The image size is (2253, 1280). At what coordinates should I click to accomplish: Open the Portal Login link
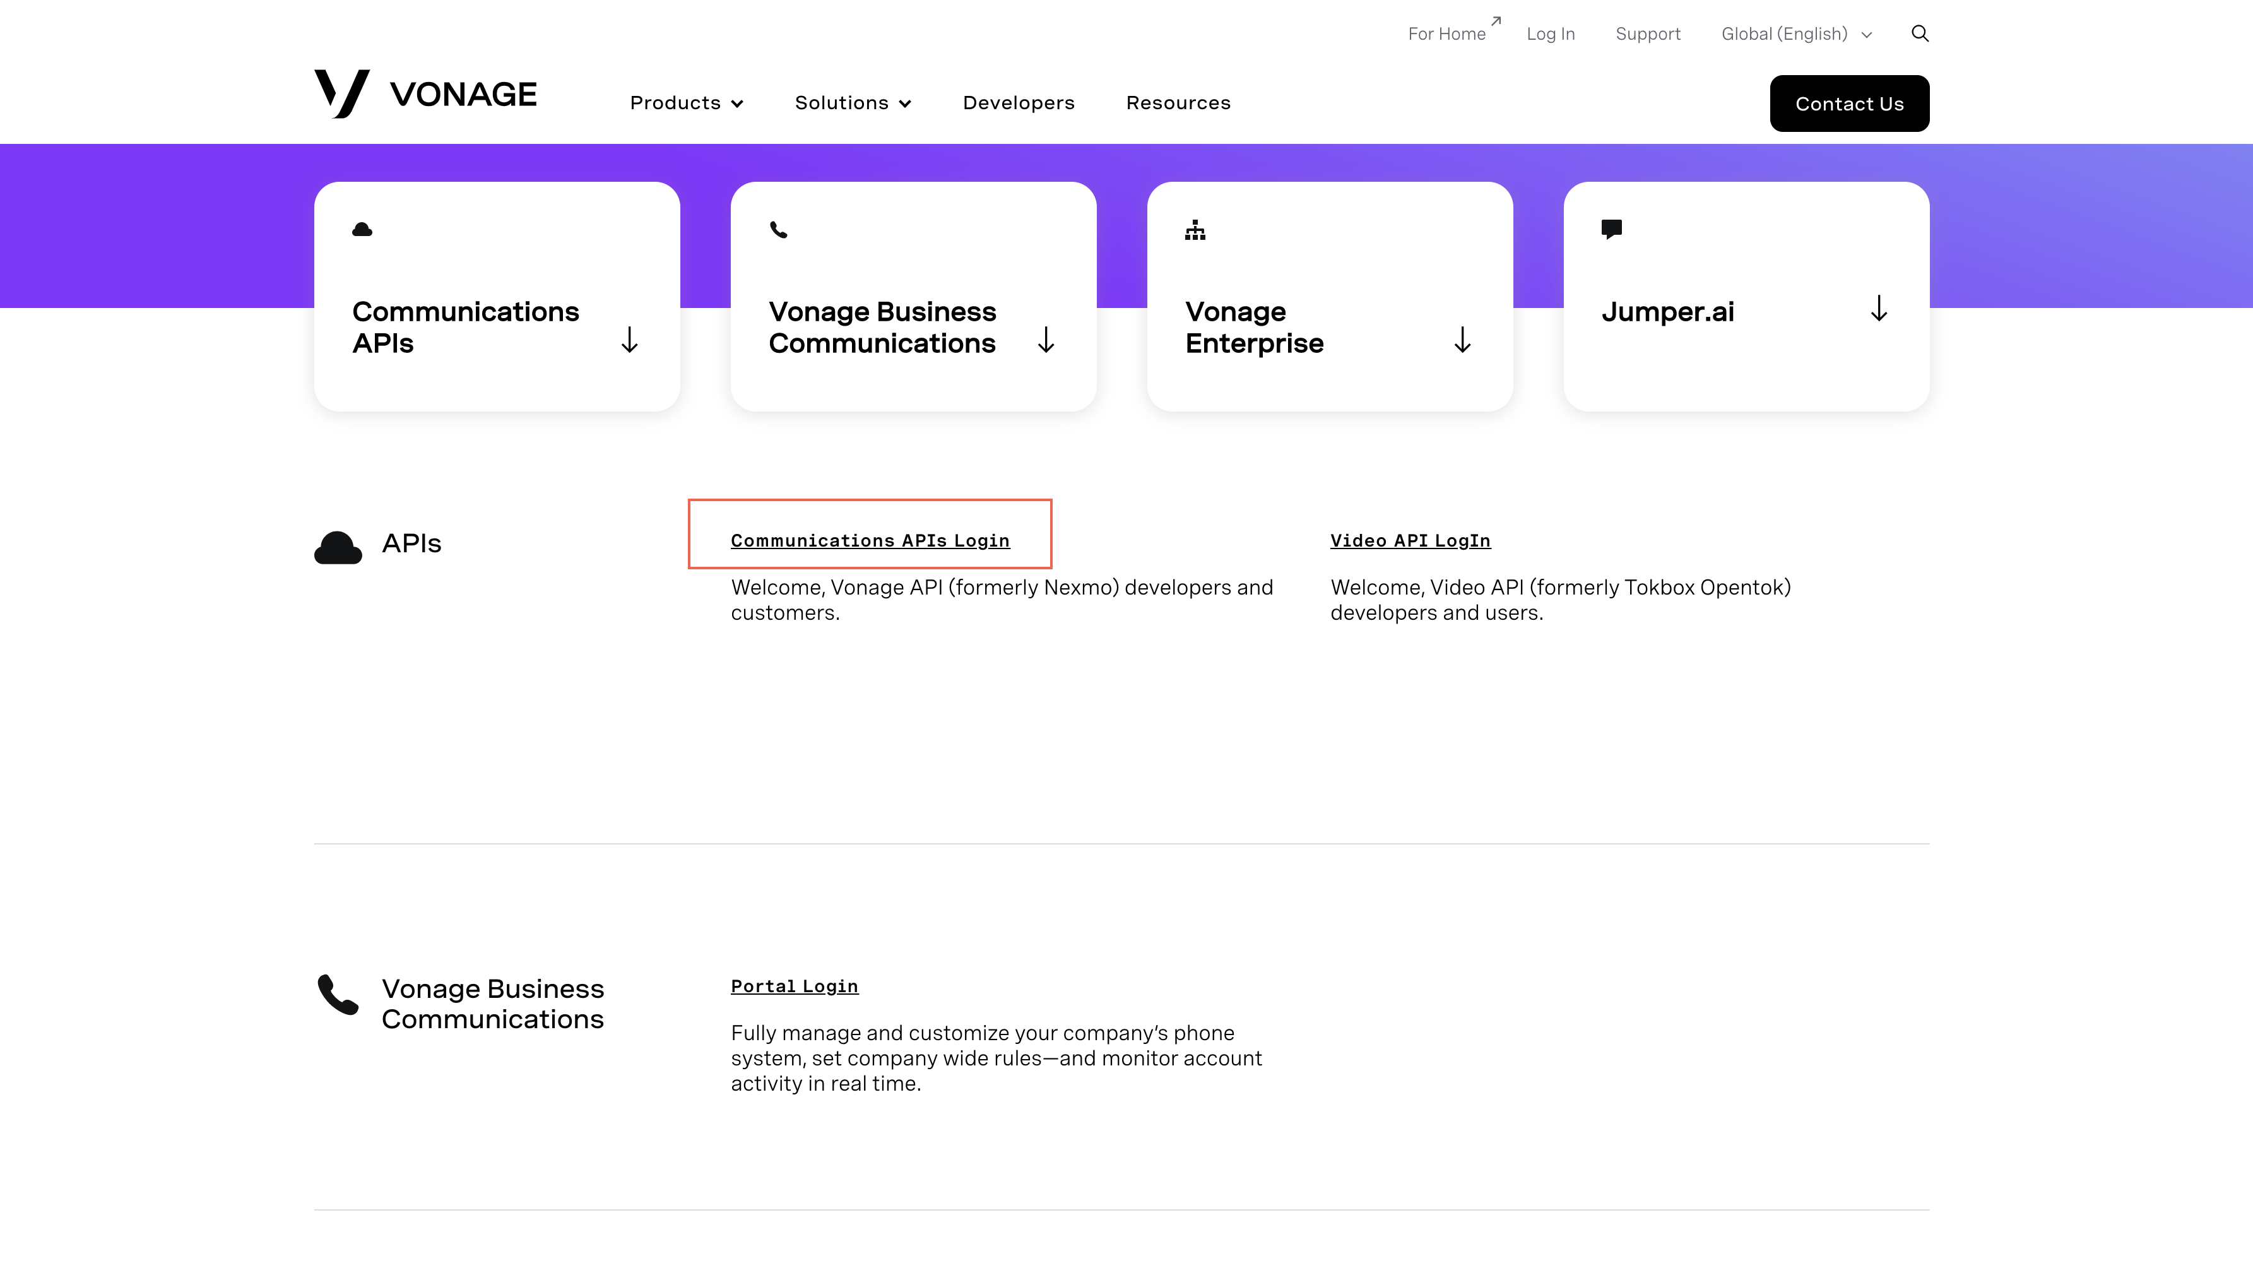point(795,987)
